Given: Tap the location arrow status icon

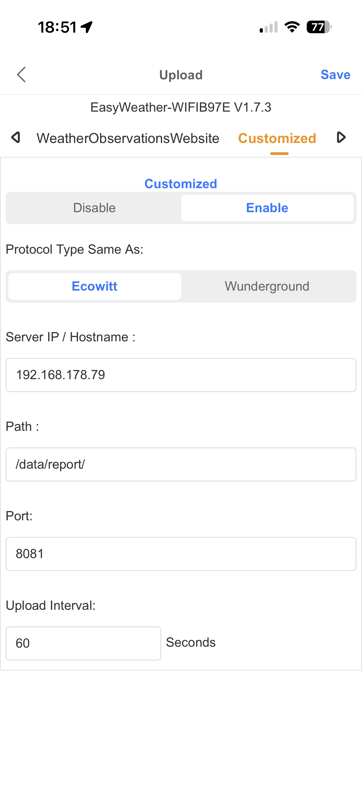Looking at the screenshot, I should pos(87,27).
